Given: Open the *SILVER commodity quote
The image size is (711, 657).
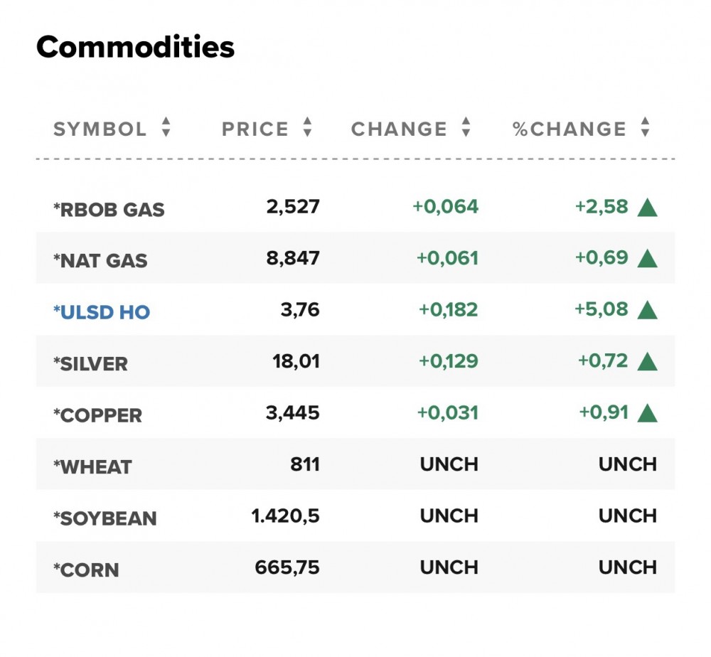Looking at the screenshot, I should point(90,364).
